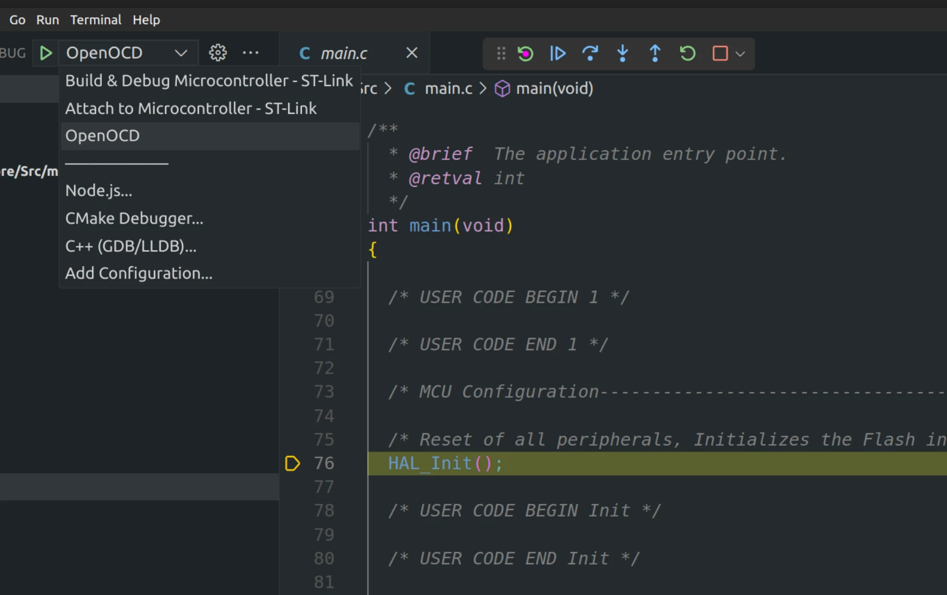Click line number 69 in gutter
This screenshot has height=595, width=947.
click(x=324, y=297)
